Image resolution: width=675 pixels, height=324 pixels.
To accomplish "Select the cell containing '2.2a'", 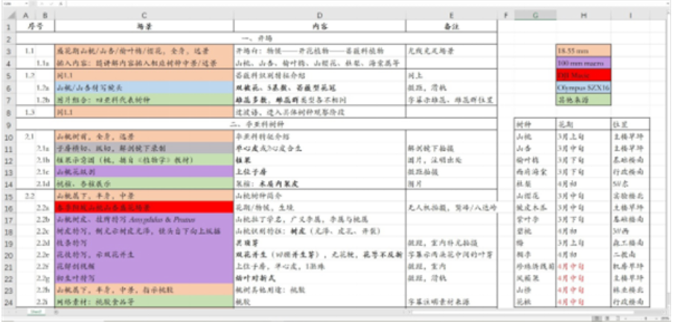I will (x=45, y=207).
